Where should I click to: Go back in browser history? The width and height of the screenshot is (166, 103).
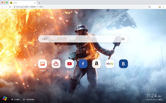coord(3,7)
